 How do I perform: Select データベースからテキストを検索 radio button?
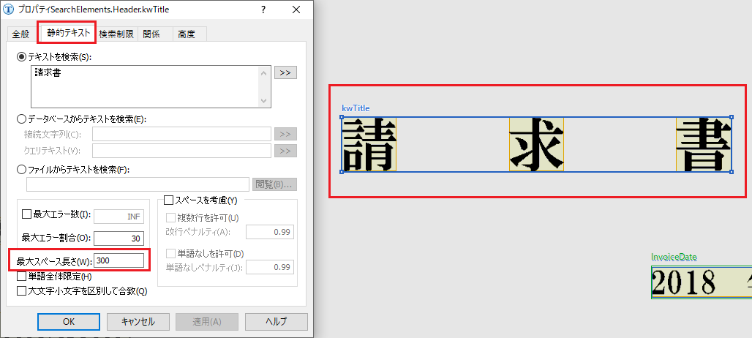pos(22,119)
